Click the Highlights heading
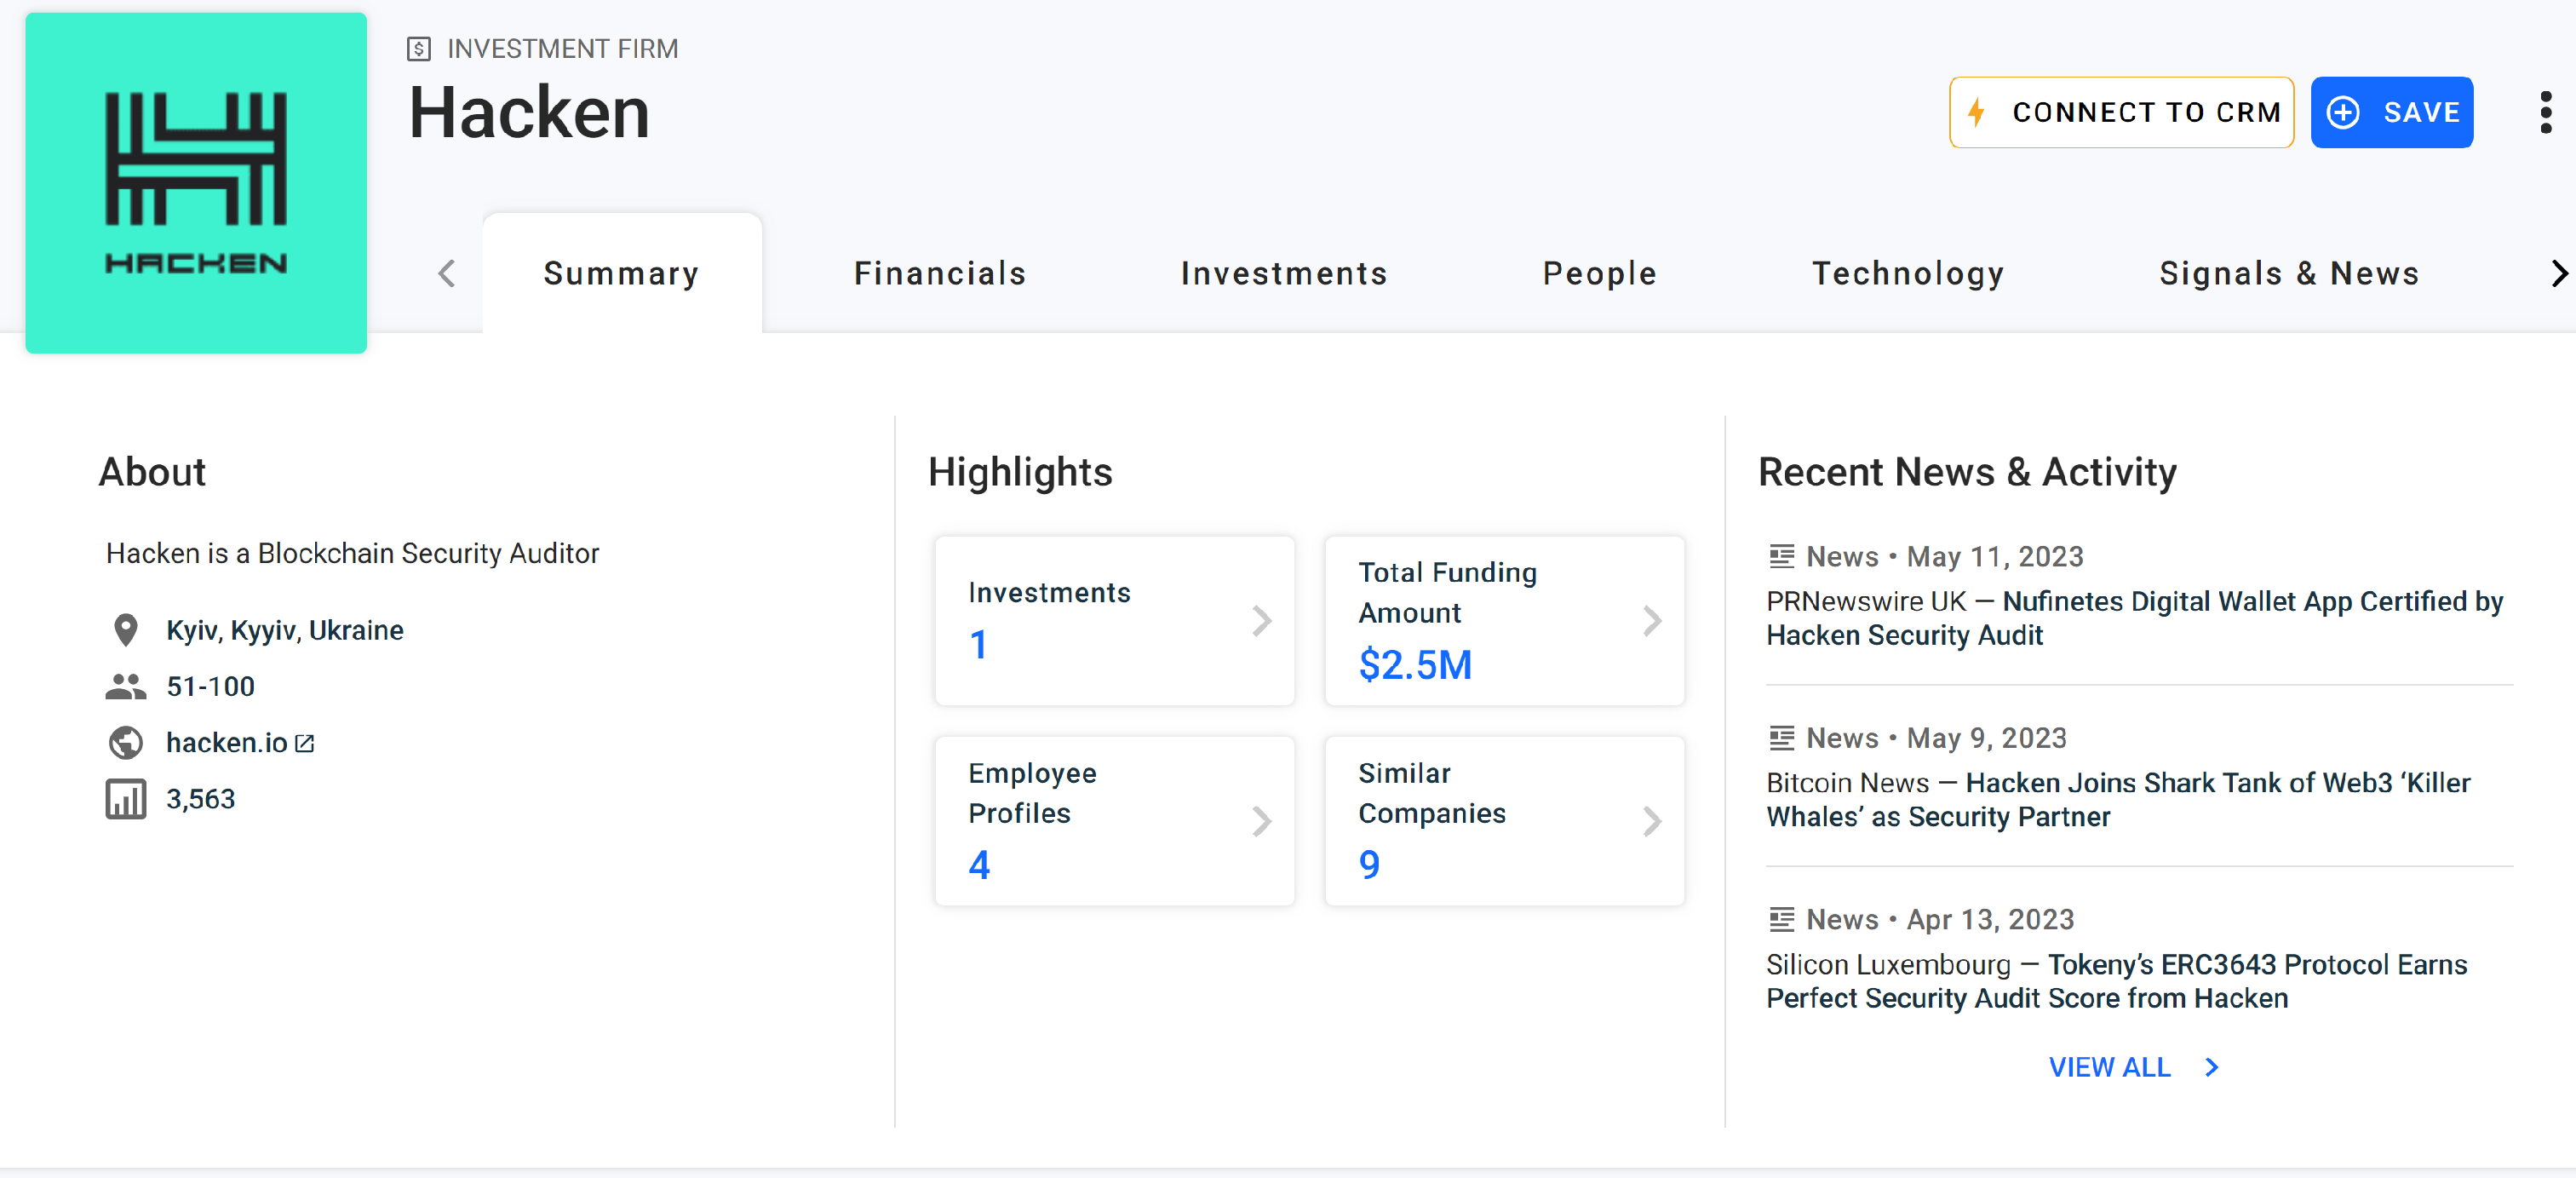 pyautogui.click(x=1020, y=472)
